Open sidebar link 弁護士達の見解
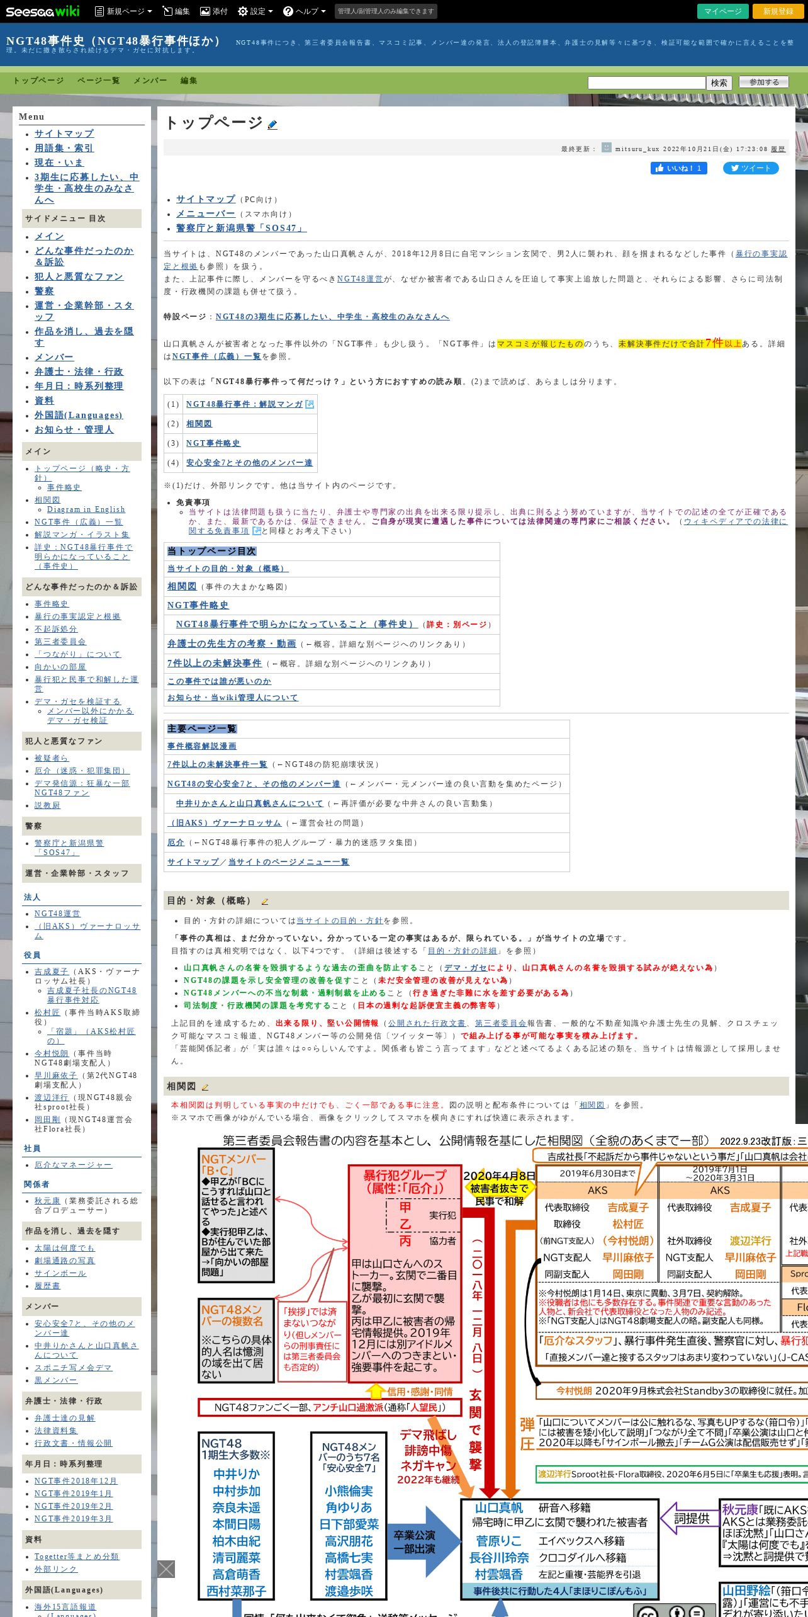808x1617 pixels. 65,1418
